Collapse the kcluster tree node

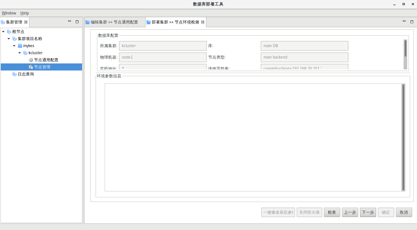[x=20, y=53]
